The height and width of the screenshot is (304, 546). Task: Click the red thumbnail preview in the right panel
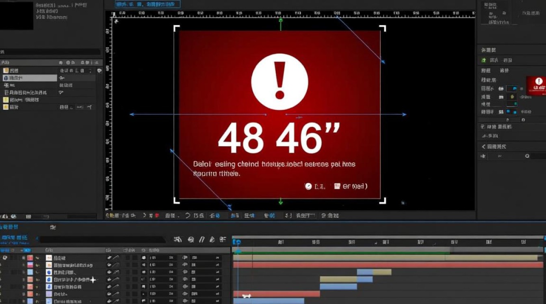coord(536,86)
